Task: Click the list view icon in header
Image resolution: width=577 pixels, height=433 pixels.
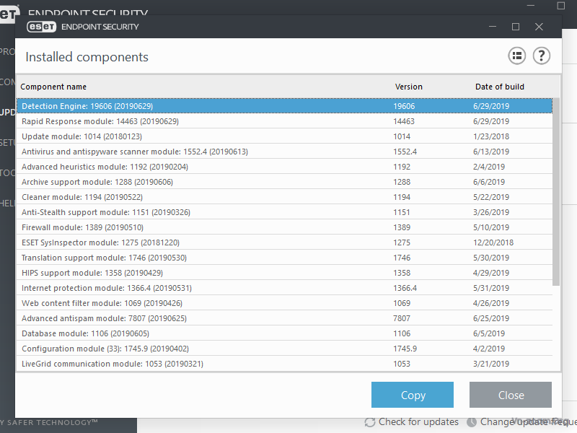Action: click(516, 56)
